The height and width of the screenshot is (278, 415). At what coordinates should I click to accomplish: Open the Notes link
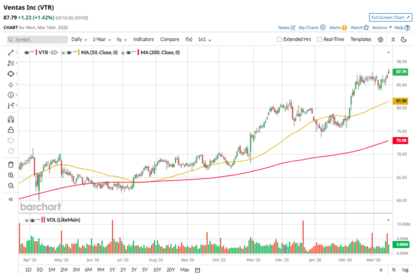tap(287, 28)
